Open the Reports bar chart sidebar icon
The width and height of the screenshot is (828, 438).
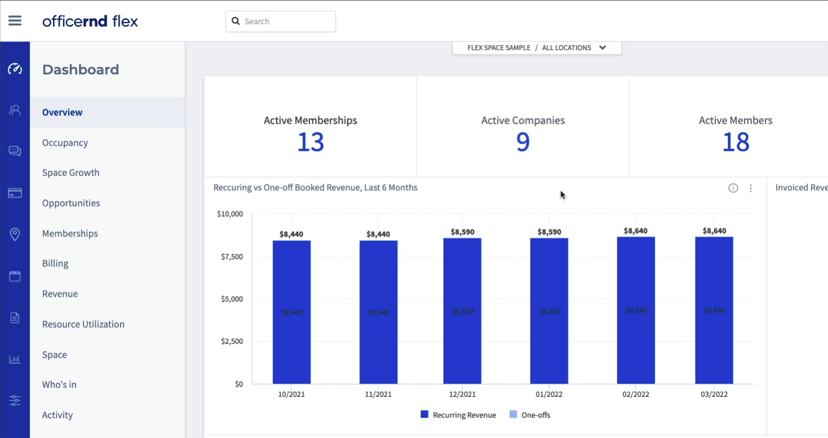tap(15, 359)
